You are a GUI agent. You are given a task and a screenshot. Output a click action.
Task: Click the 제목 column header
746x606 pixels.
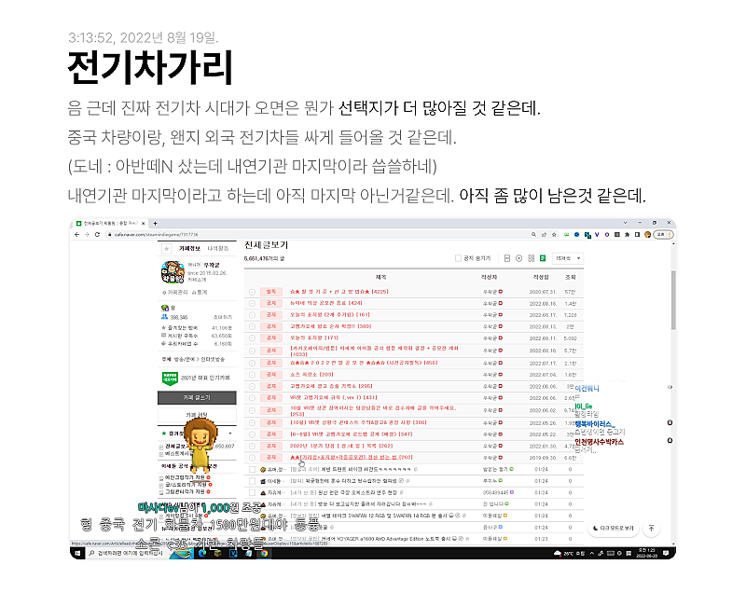(380, 277)
